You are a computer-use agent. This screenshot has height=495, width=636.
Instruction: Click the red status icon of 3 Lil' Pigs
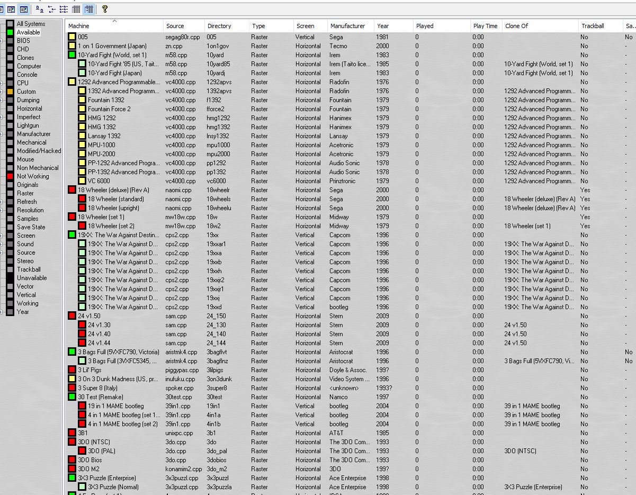[72, 370]
